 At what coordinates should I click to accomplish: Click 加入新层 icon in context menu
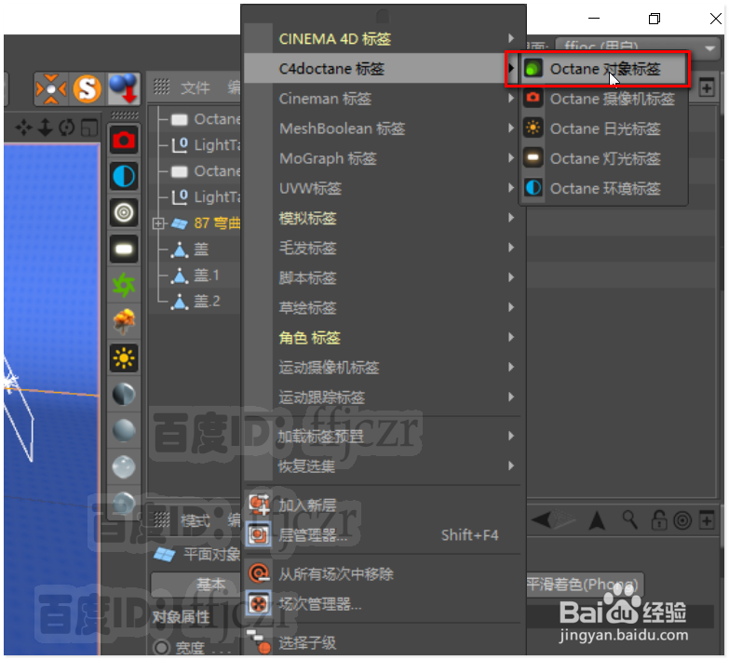click(259, 505)
